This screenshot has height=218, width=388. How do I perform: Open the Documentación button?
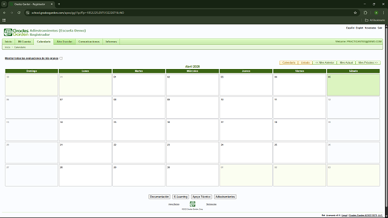[x=159, y=197]
